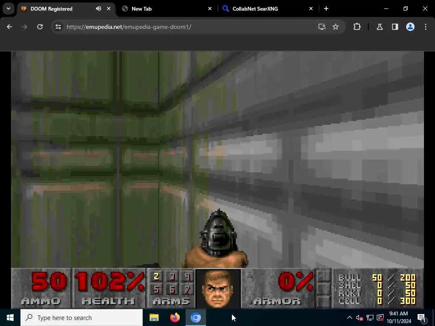Image resolution: width=435 pixels, height=326 pixels.
Task: Close the New Tab tab
Action: [210, 8]
